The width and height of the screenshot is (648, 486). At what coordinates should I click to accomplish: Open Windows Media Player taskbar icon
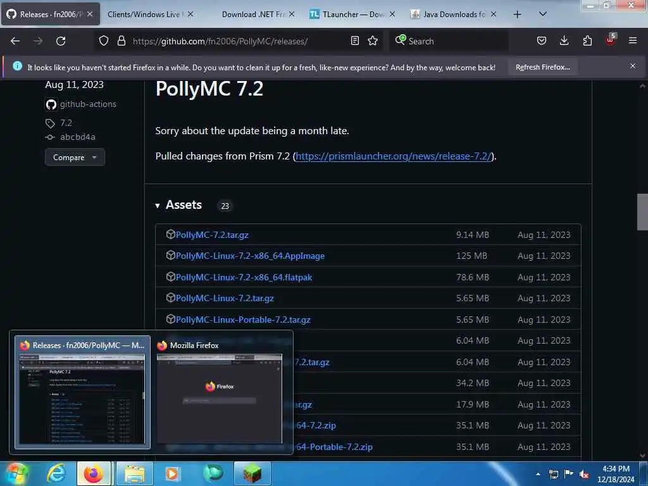coord(172,473)
